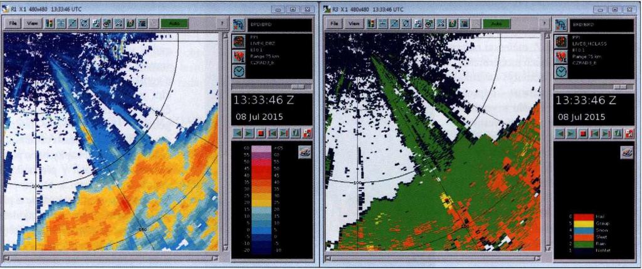Click save/export icon in left window toolbar
Image resolution: width=642 pixels, height=269 pixels.
tap(96, 24)
